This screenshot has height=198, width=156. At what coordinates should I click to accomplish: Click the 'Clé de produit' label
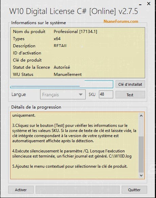[27, 60]
